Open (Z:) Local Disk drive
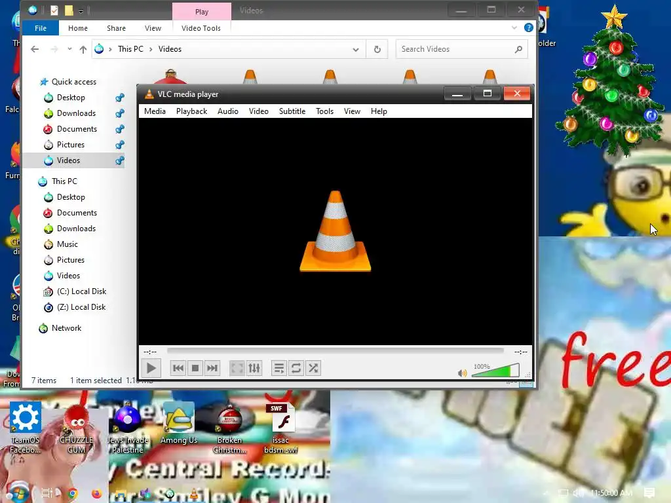Viewport: 671px width, 503px height. click(x=81, y=308)
